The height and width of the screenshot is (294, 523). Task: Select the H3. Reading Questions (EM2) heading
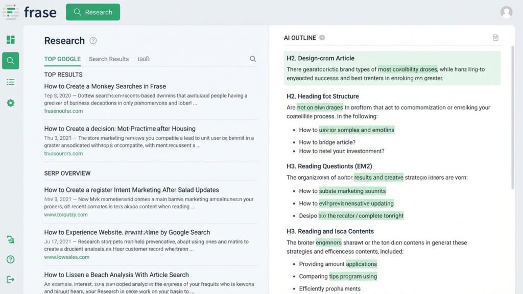(329, 166)
